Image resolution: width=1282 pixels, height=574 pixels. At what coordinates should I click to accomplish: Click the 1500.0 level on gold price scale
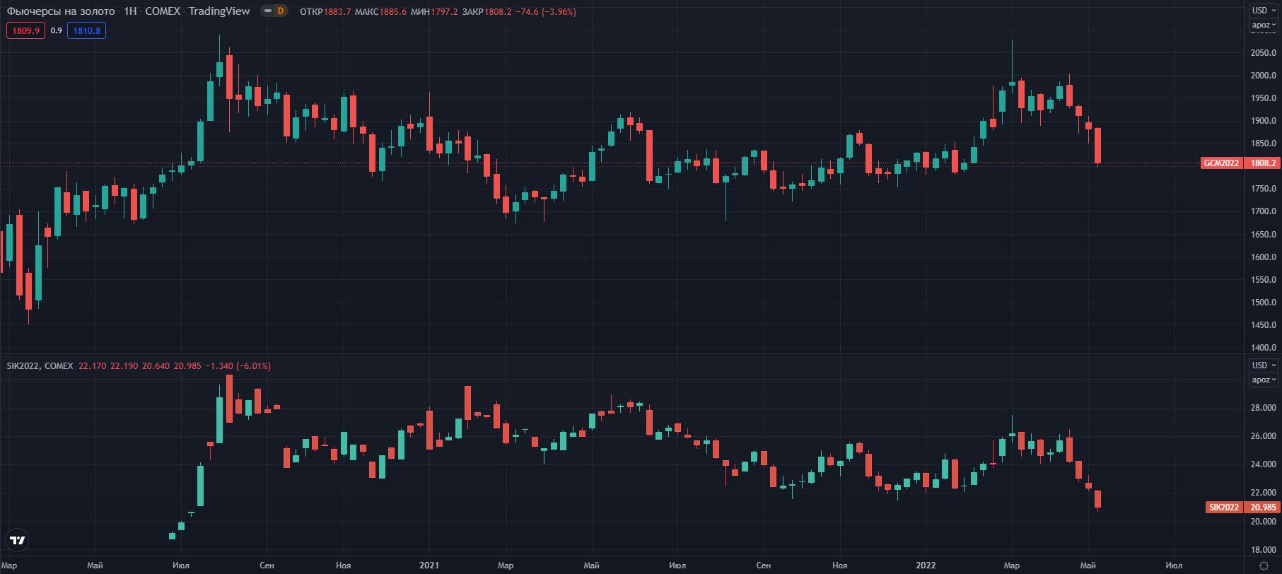[1263, 303]
